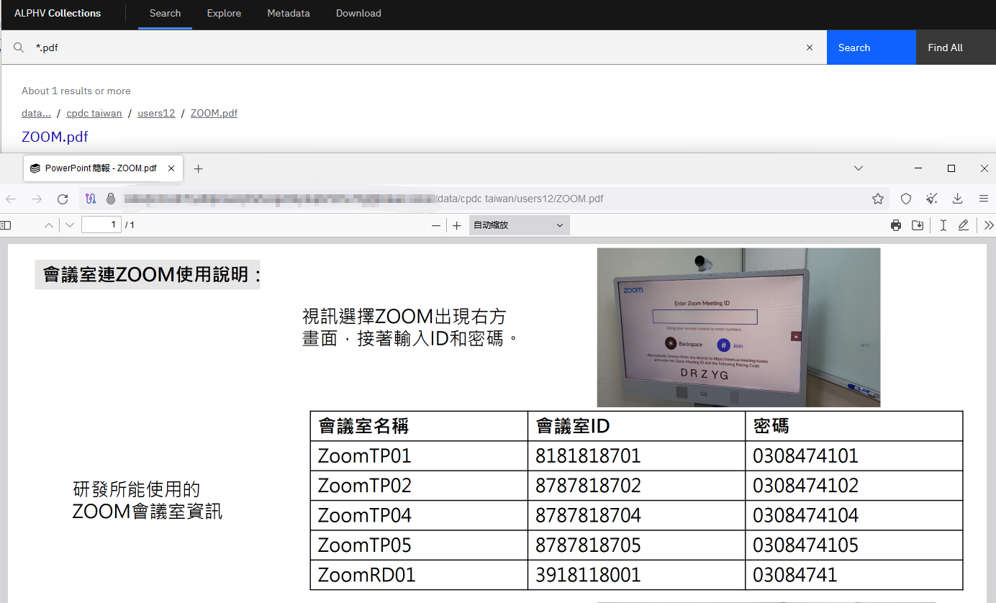The image size is (996, 603).
Task: Open the cpdc taiwan breadcrumb link
Action: click(94, 113)
